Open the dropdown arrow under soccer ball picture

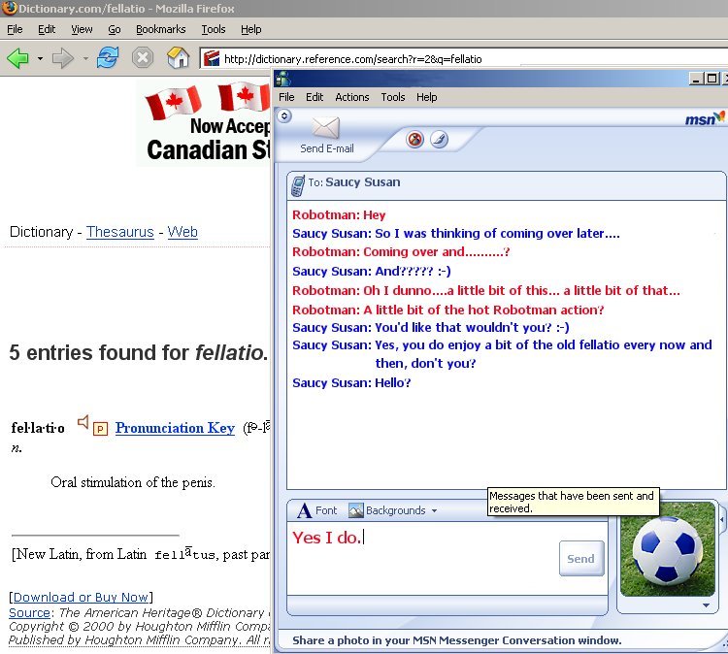click(706, 605)
